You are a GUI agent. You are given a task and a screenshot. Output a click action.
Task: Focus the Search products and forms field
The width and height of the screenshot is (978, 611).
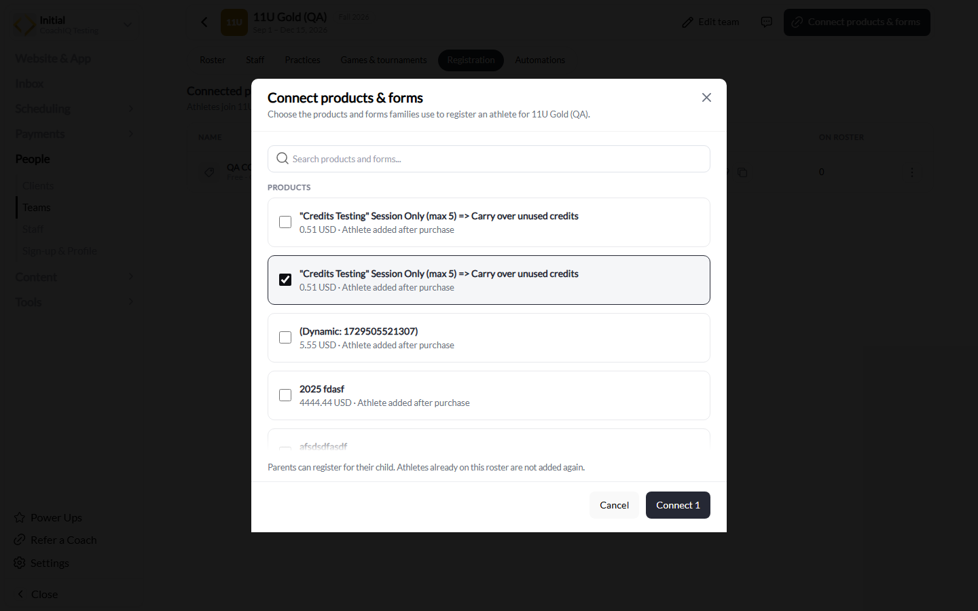tap(489, 159)
